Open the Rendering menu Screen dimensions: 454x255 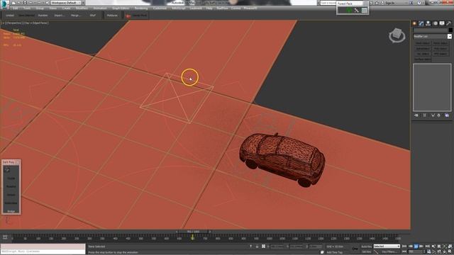[x=141, y=8]
